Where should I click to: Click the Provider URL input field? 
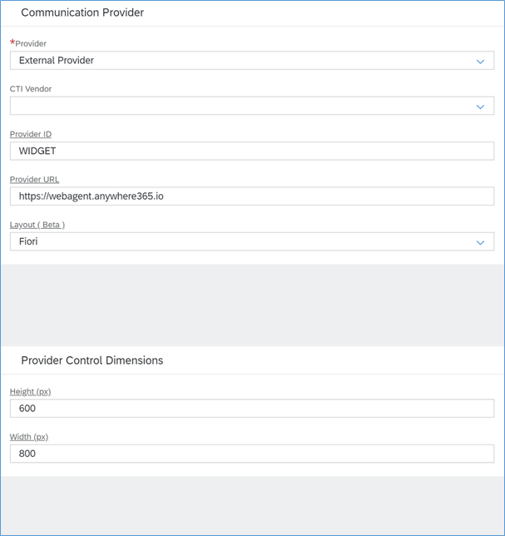[x=252, y=196]
